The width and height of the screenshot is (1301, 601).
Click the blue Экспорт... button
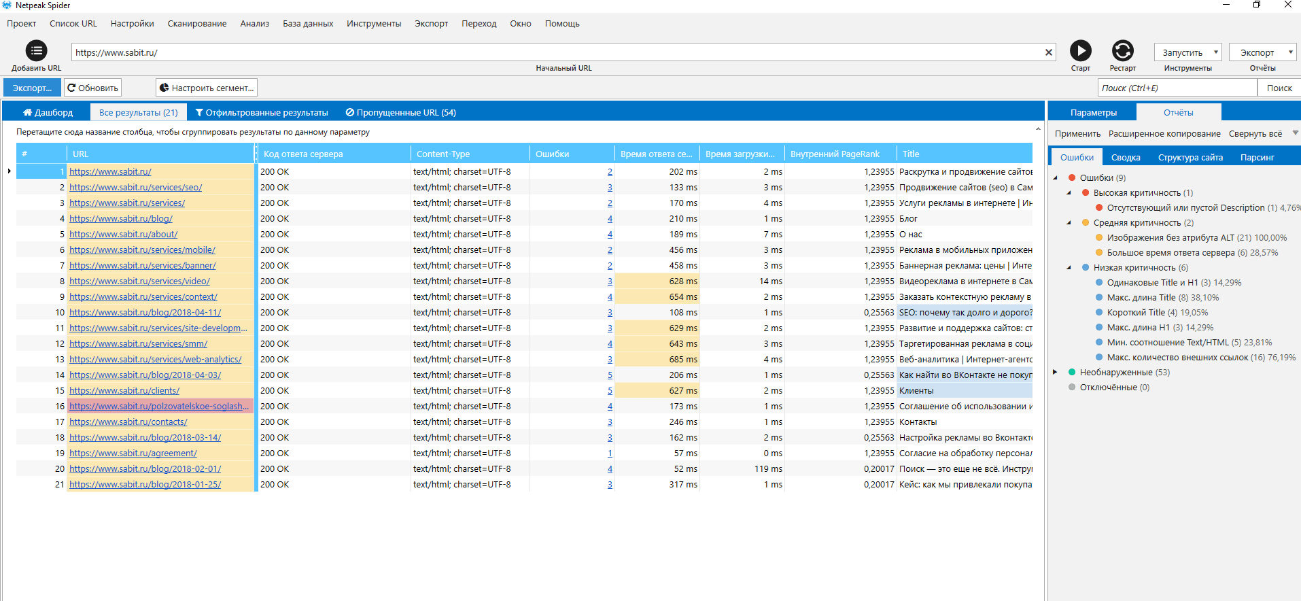pos(32,88)
